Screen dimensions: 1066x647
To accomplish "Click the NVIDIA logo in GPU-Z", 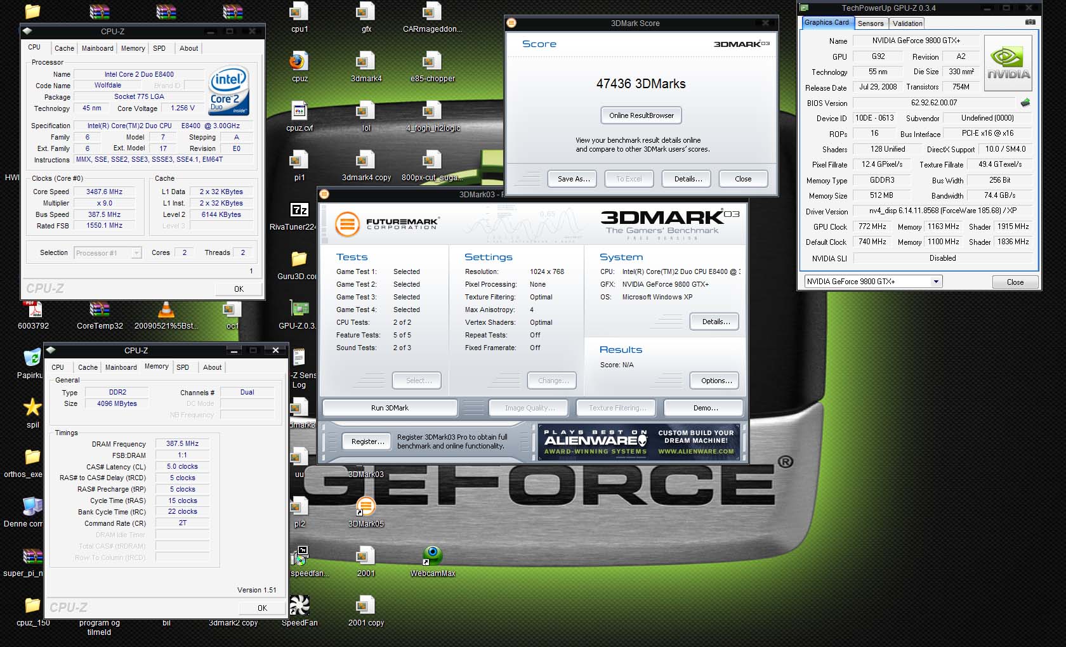I will (1008, 63).
